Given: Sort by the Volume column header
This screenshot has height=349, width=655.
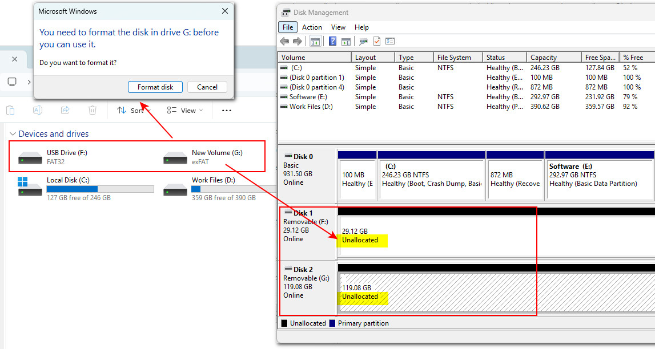Looking at the screenshot, I should (315, 57).
